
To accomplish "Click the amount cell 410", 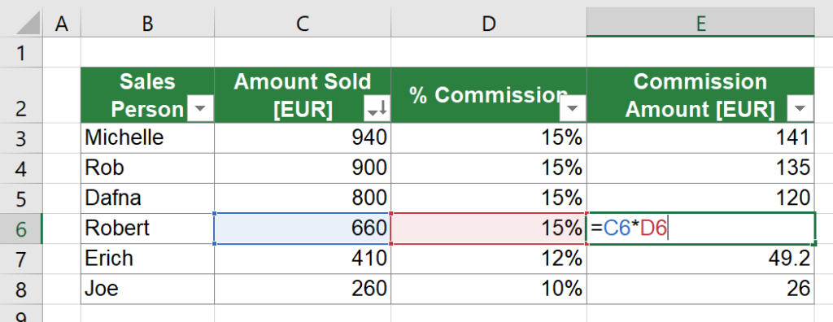I will tap(303, 259).
